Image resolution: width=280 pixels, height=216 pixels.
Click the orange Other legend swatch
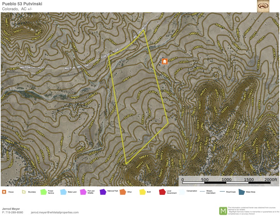point(123,192)
